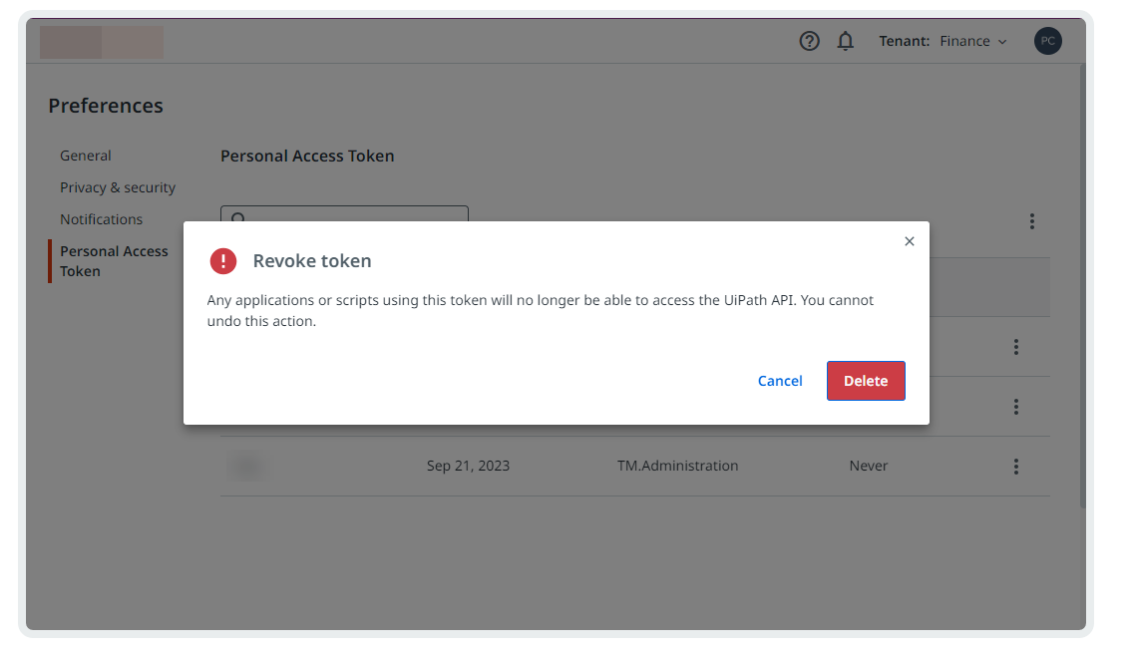Go to Privacy & security settings

pyautogui.click(x=118, y=187)
